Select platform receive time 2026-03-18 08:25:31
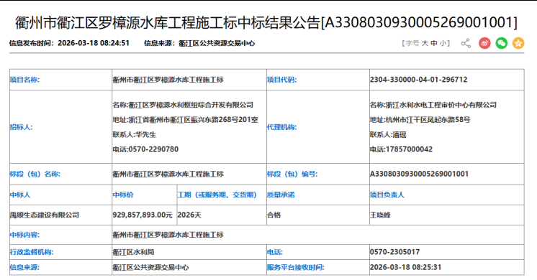Screen dimensions: 537x280 (x=405, y=267)
